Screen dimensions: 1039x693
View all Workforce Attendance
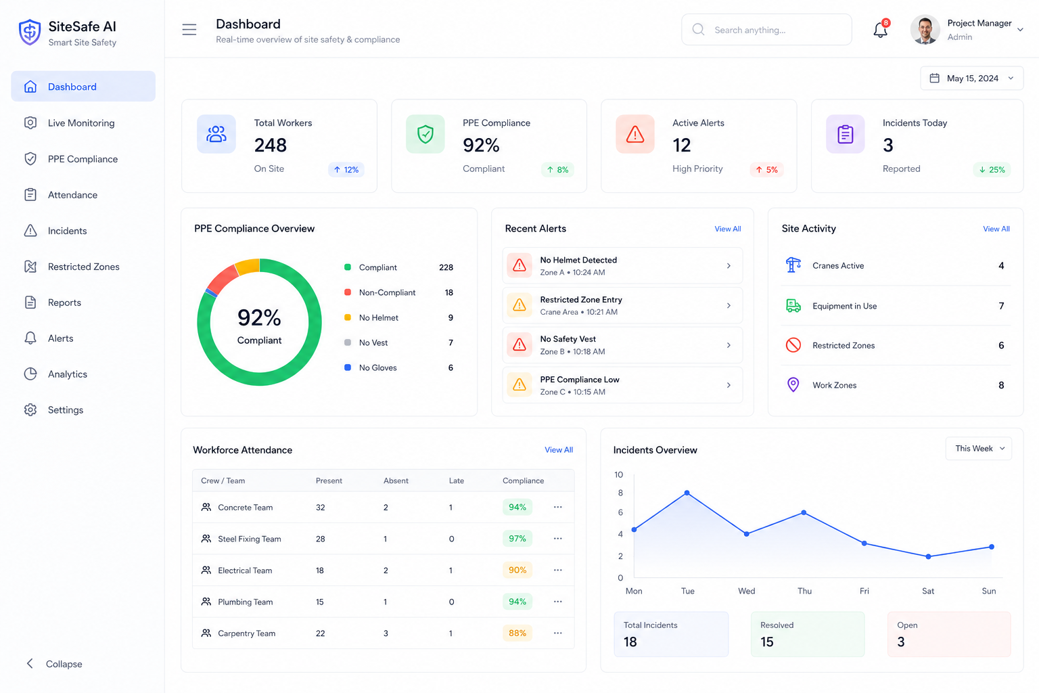(559, 450)
